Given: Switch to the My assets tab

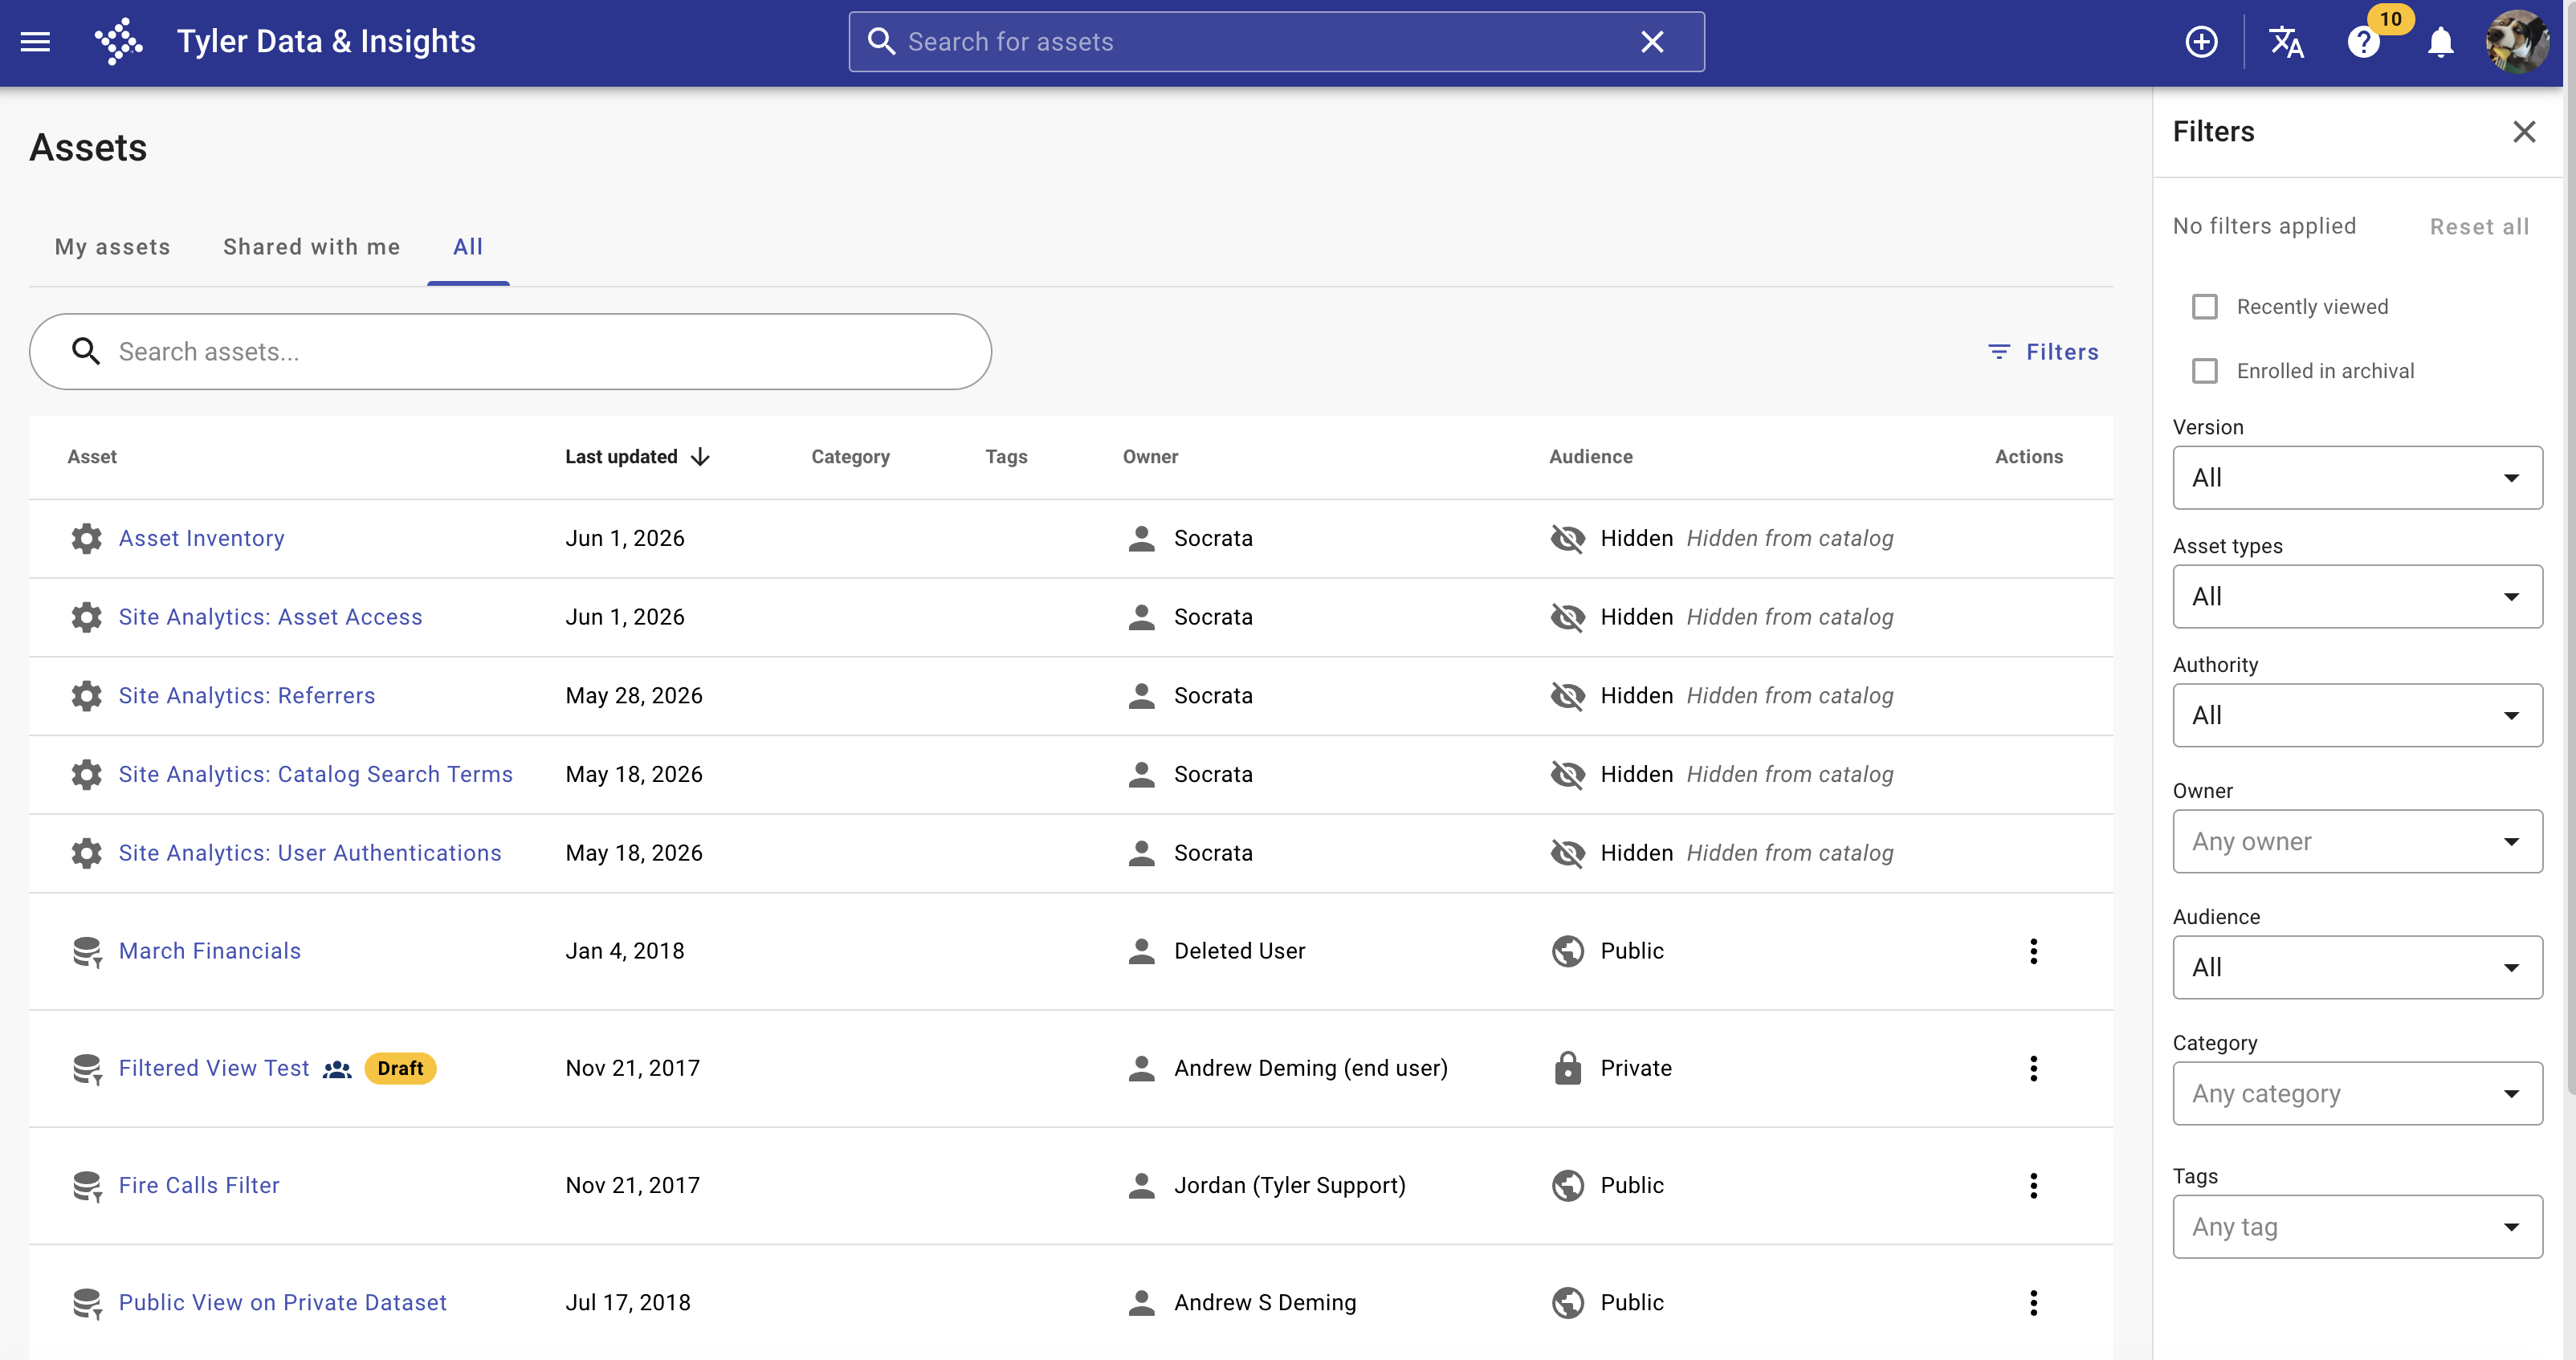Looking at the screenshot, I should pyautogui.click(x=112, y=247).
